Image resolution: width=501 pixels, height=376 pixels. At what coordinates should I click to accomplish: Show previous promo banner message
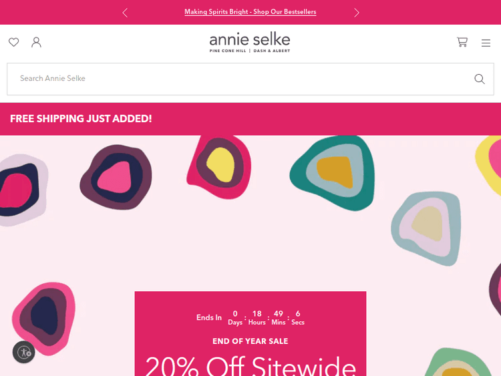coord(125,12)
